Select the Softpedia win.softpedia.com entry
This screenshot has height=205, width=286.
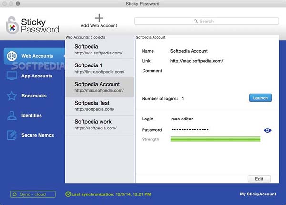tap(100, 49)
